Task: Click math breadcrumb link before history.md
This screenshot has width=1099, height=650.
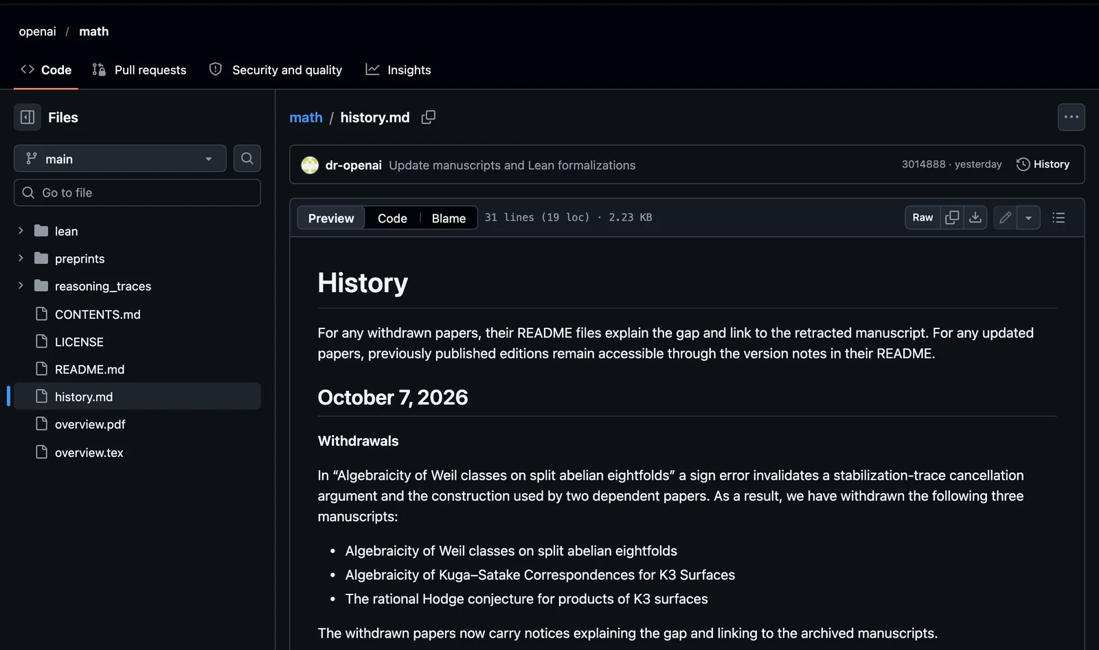Action: 306,117
